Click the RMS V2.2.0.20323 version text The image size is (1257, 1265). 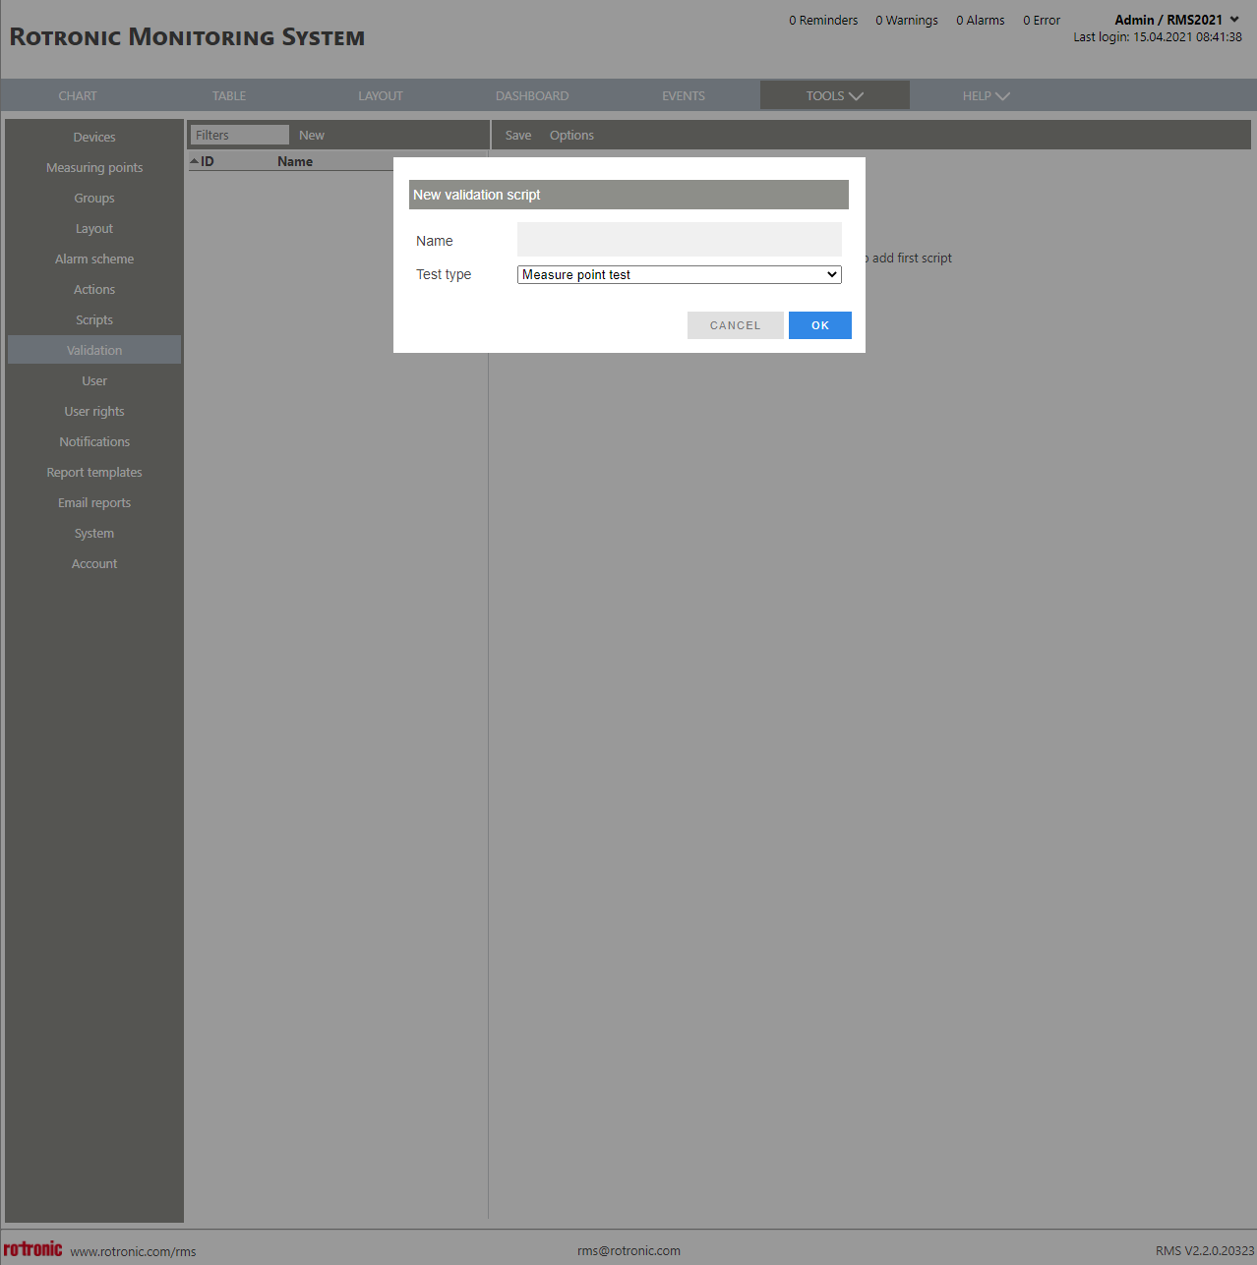click(x=1205, y=1250)
